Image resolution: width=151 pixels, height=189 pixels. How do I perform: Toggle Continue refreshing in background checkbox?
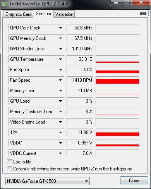tap(9, 169)
